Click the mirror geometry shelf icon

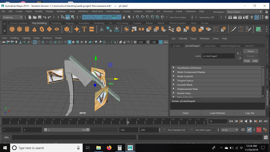pos(141,29)
